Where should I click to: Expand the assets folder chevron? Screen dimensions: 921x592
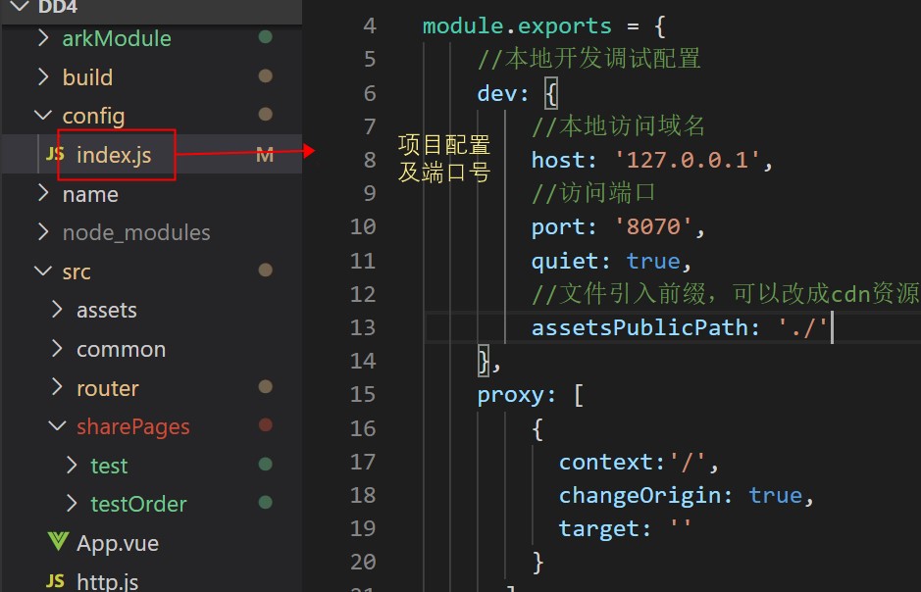(57, 309)
